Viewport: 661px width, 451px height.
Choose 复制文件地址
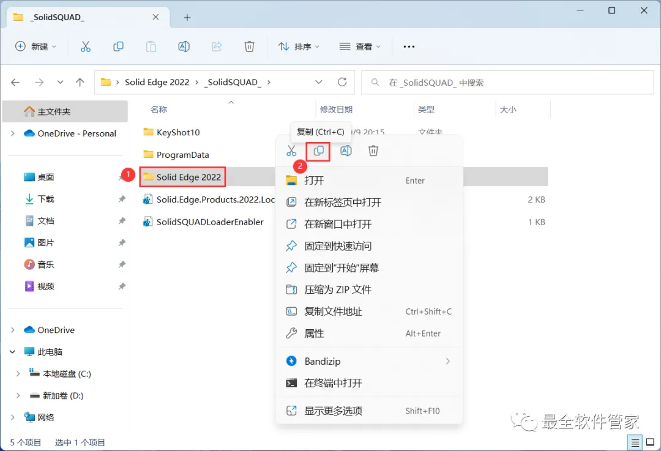369,311
